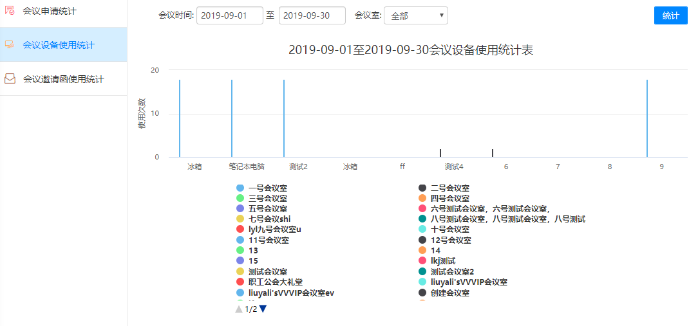The image size is (689, 326).
Task: Click the blue 统计 button
Action: (670, 15)
